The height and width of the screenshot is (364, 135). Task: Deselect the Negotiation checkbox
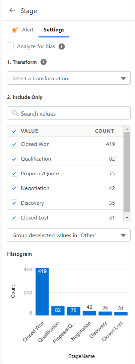point(14,188)
